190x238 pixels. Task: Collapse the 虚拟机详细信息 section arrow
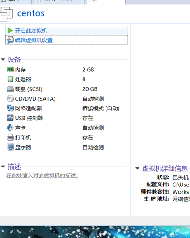[x=137, y=168]
